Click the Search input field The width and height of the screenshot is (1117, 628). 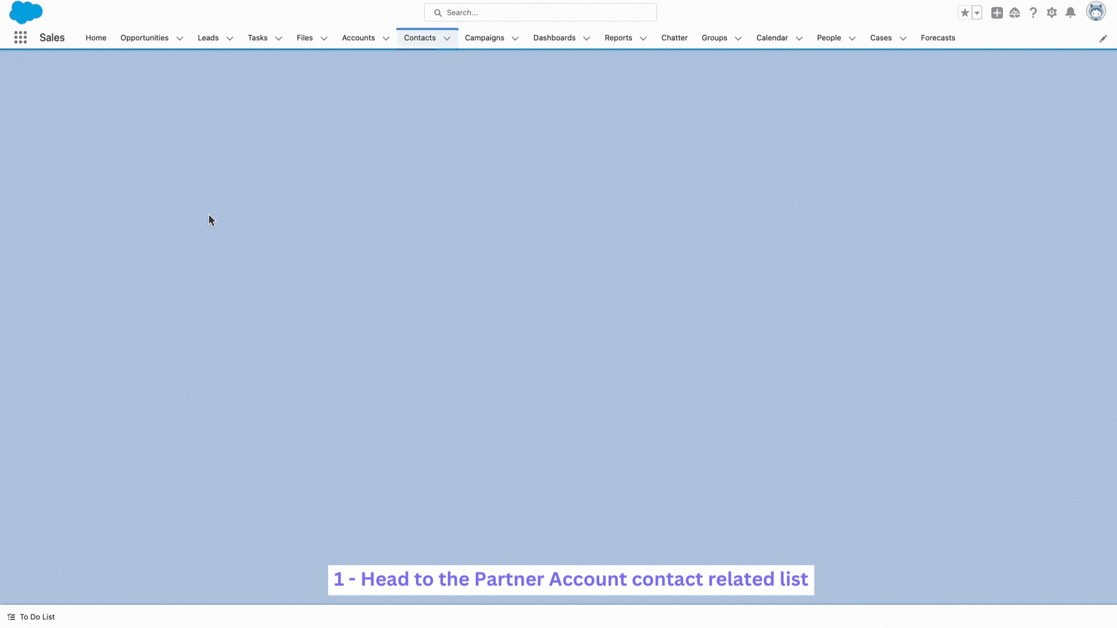tap(541, 12)
